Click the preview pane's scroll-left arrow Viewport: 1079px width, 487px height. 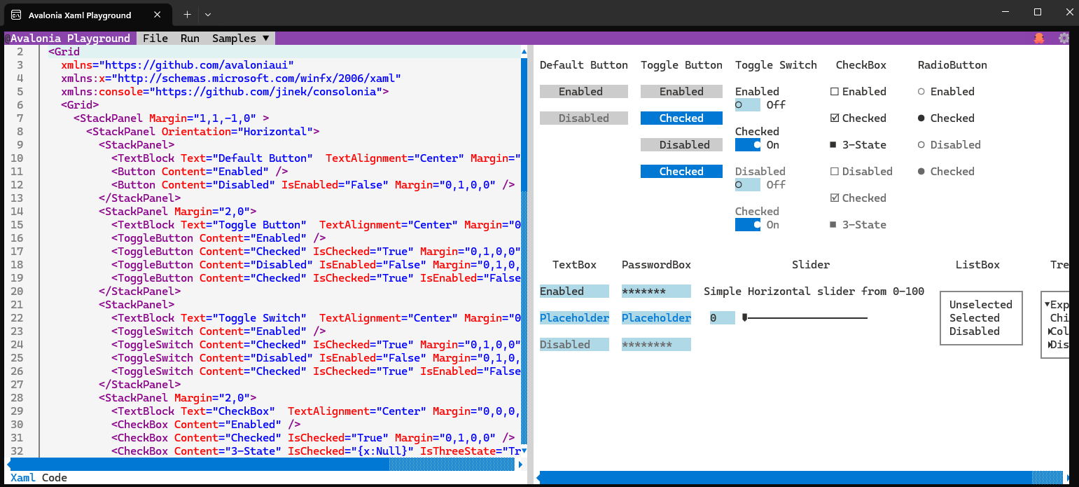(538, 477)
